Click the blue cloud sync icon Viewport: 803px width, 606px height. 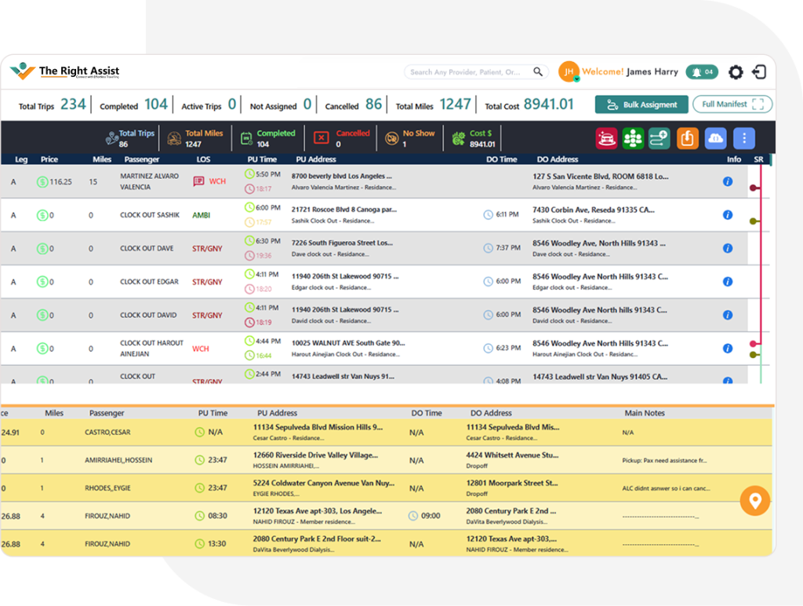pos(715,138)
